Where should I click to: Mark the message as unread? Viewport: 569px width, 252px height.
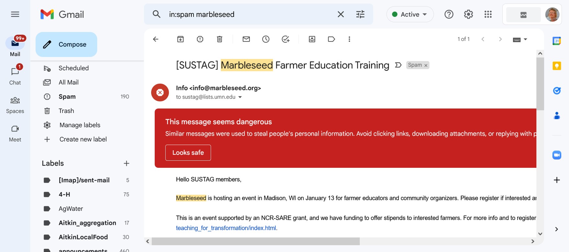click(x=246, y=39)
